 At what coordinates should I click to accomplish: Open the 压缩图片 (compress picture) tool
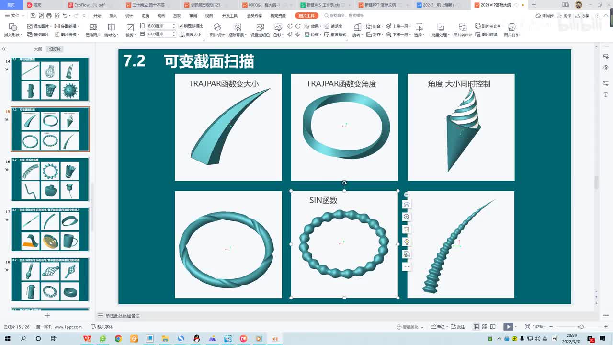click(x=93, y=30)
